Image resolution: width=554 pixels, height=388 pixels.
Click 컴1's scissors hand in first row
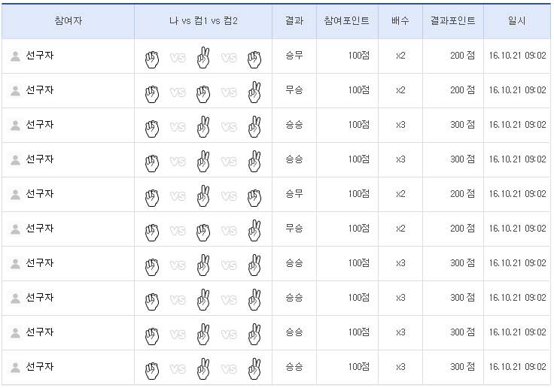[202, 57]
